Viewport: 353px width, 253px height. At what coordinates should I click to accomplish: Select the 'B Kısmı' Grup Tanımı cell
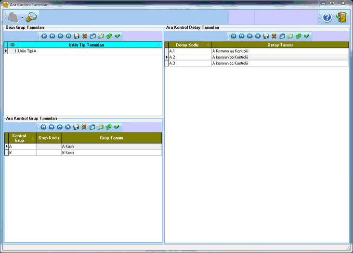(111, 153)
